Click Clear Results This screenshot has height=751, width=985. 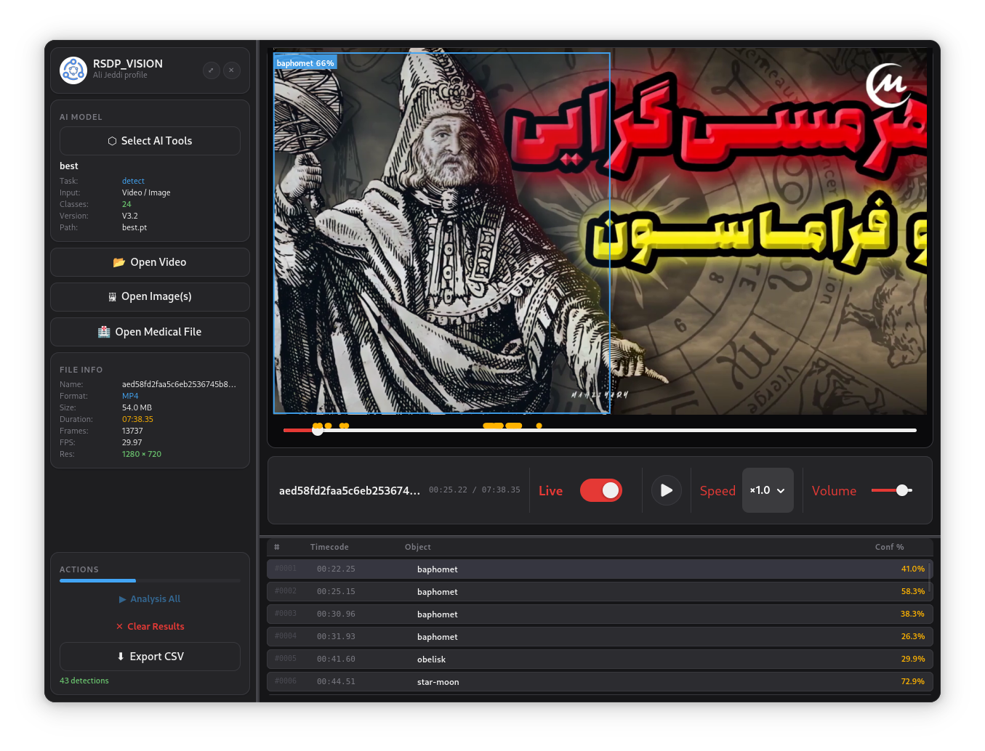coord(150,627)
